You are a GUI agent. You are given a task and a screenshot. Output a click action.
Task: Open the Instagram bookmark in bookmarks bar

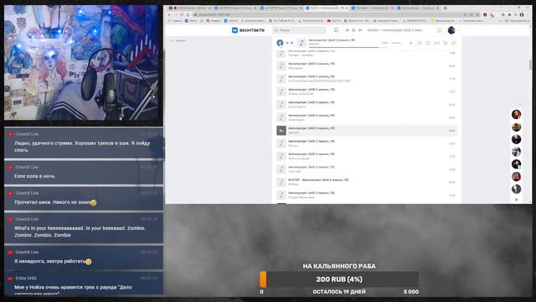[x=214, y=21]
